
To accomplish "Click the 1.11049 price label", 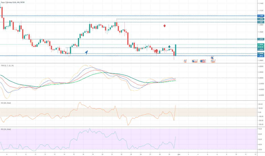I will (x=260, y=16).
